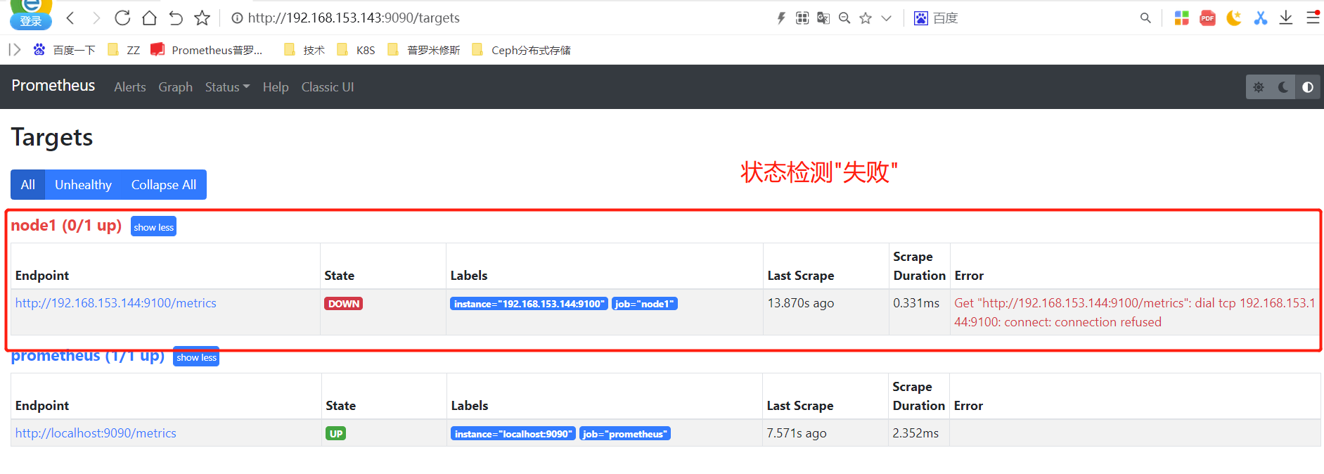Image resolution: width=1324 pixels, height=474 pixels.
Task: Go to browser home page icon
Action: pyautogui.click(x=149, y=18)
